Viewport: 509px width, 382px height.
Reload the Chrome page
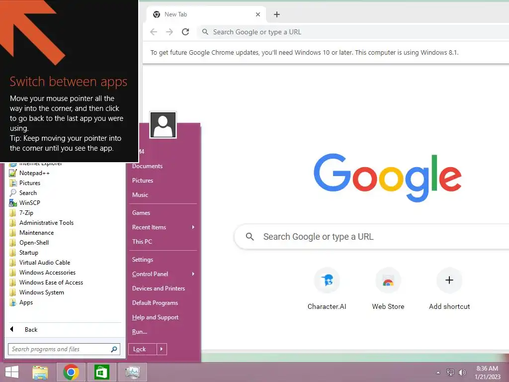tap(185, 32)
